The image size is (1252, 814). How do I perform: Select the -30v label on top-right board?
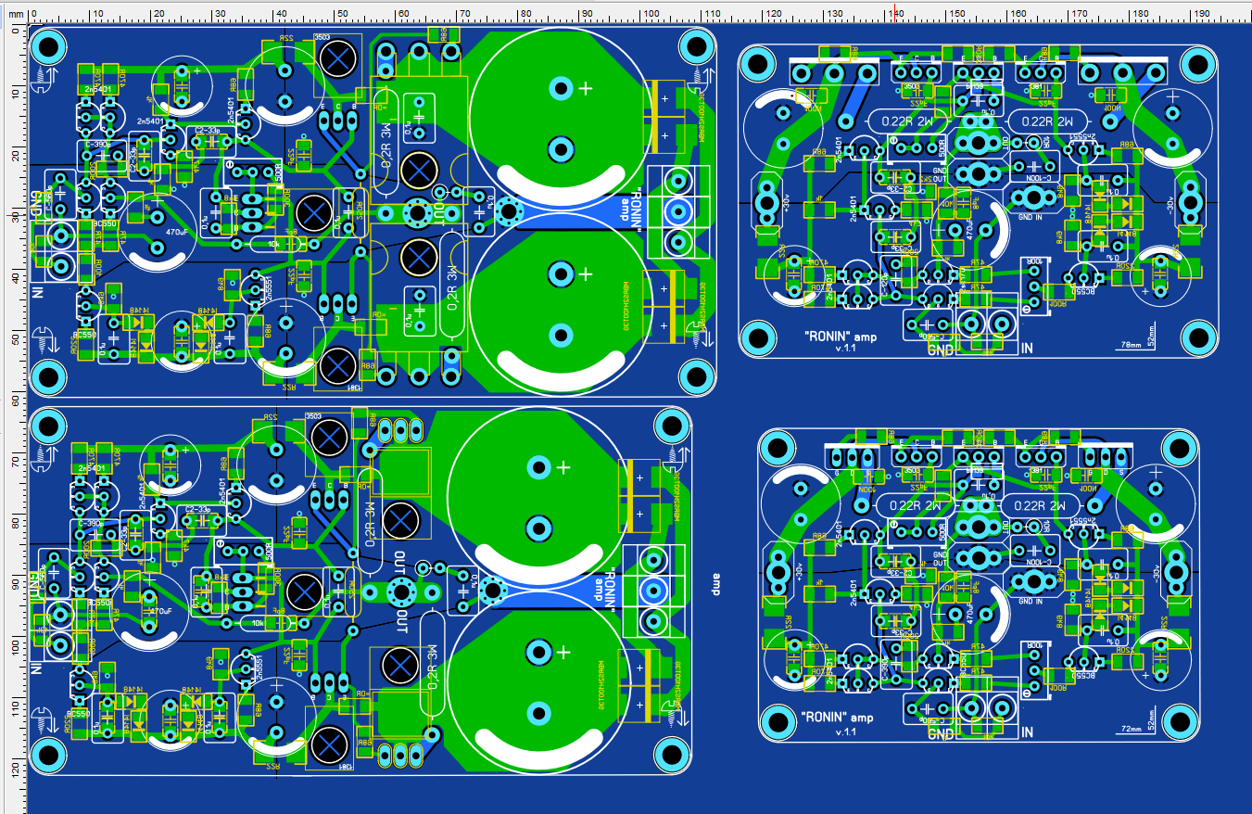click(1170, 206)
